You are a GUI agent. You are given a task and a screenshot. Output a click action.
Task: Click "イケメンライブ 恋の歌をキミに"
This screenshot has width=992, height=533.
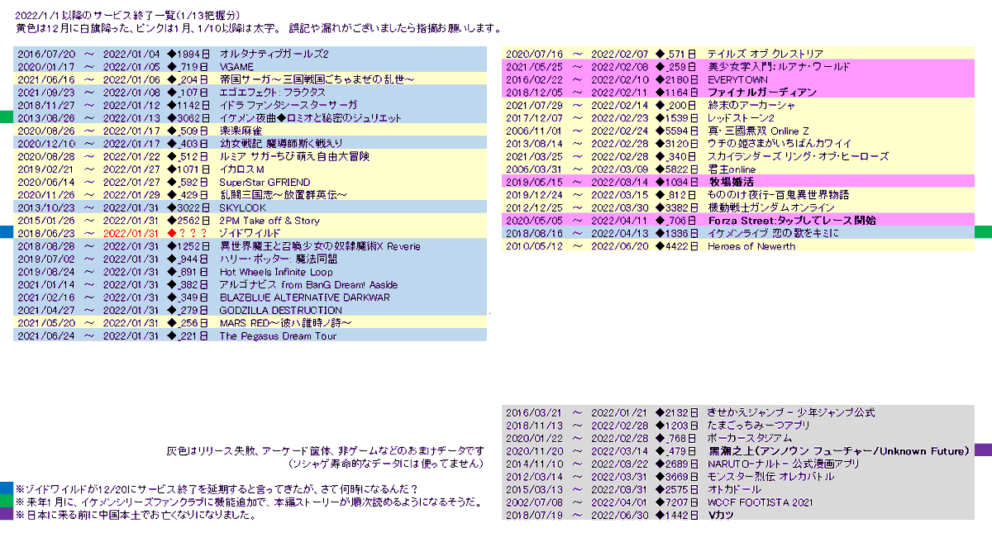[x=773, y=234]
